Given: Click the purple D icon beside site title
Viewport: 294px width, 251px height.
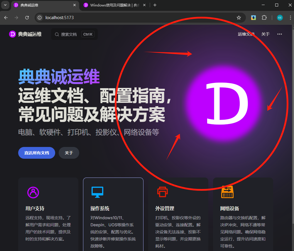Looking at the screenshot, I should (x=12, y=34).
